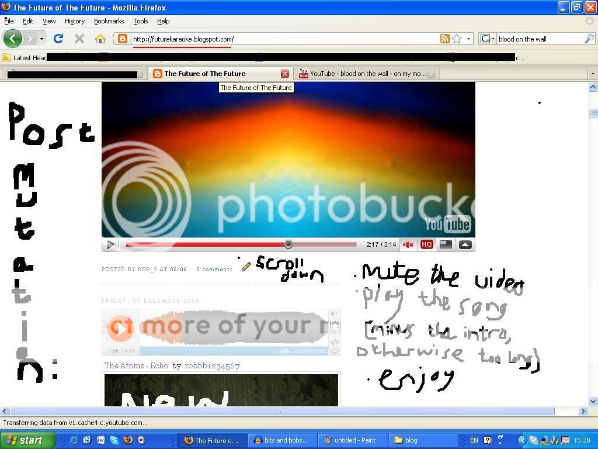Viewport: 598px width, 449px height.
Task: Launch Skype from Quick Launch
Action: tap(114, 440)
